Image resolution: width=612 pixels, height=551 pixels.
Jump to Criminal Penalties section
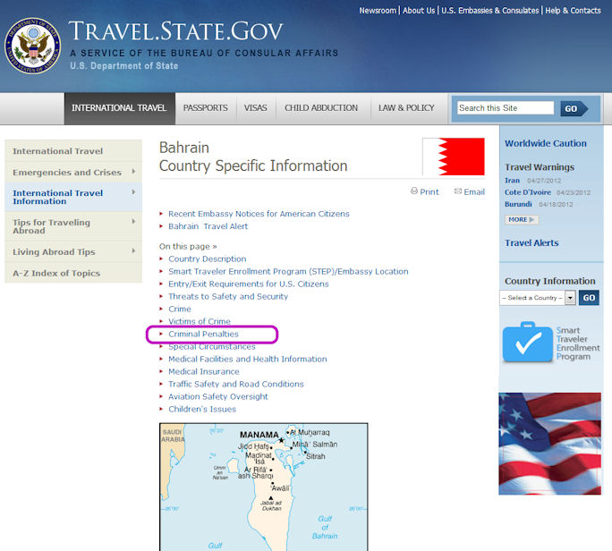pyautogui.click(x=203, y=334)
